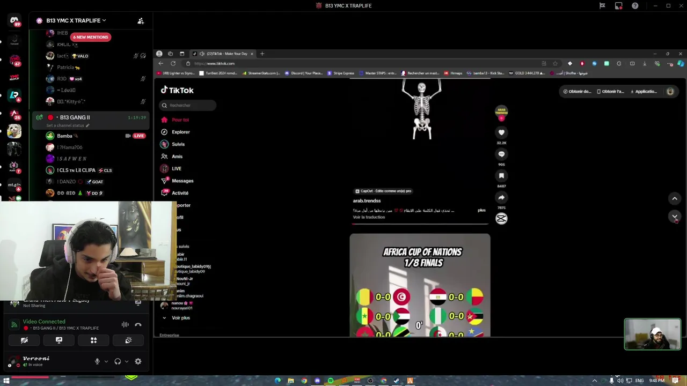Open TikTok profile avatar in top right
The image size is (687, 386).
pyautogui.click(x=670, y=92)
